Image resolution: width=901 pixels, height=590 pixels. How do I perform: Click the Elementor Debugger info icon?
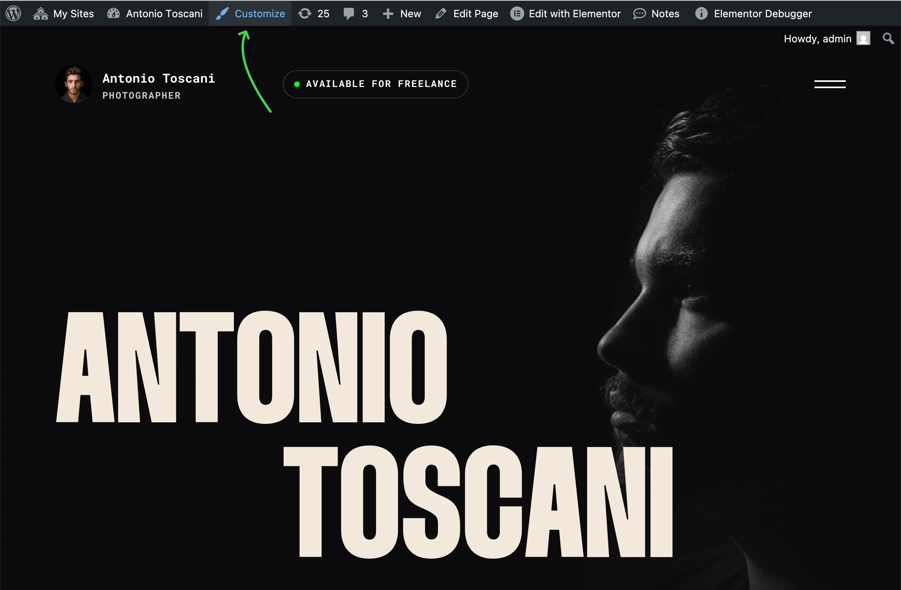click(x=701, y=13)
